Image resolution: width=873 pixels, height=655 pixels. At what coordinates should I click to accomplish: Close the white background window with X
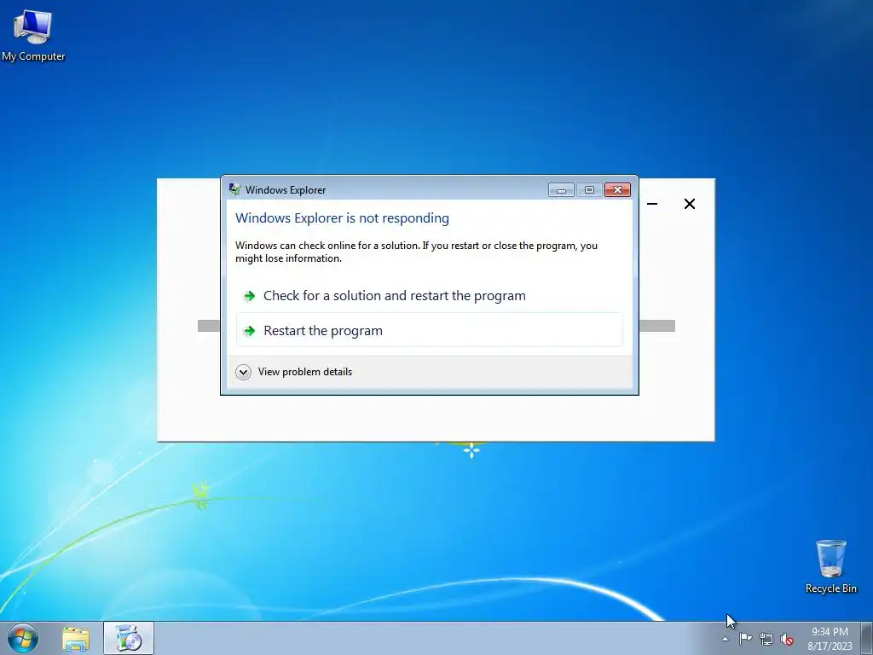tap(689, 204)
